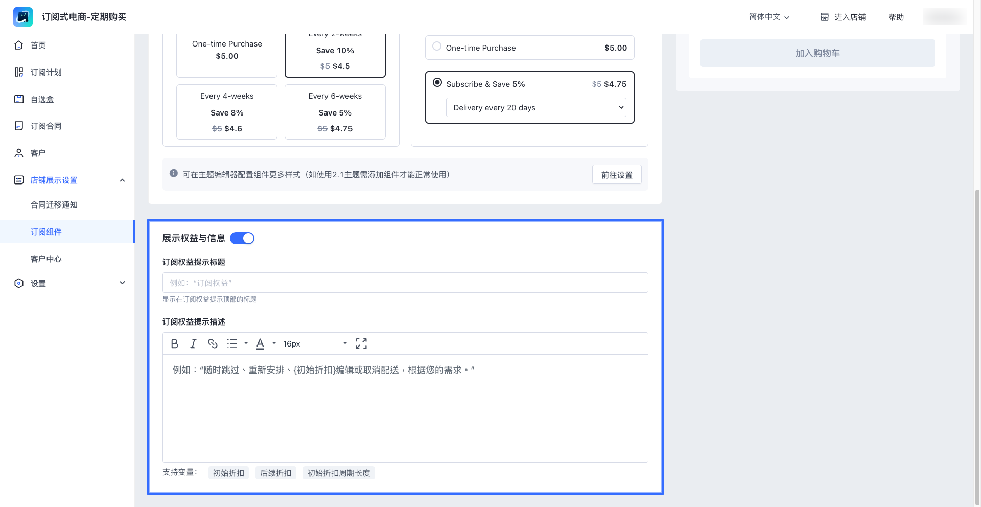Click the store icon beside 进入店铺
The width and height of the screenshot is (981, 507).
(825, 17)
